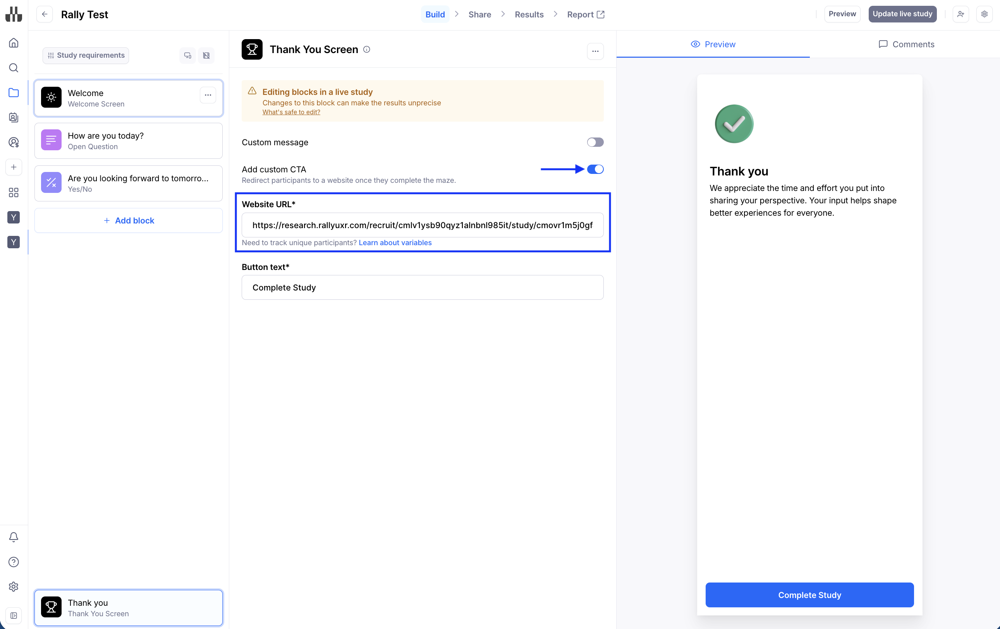Go to Home in the left navigation rail
This screenshot has width=1000, height=629.
(x=14, y=43)
